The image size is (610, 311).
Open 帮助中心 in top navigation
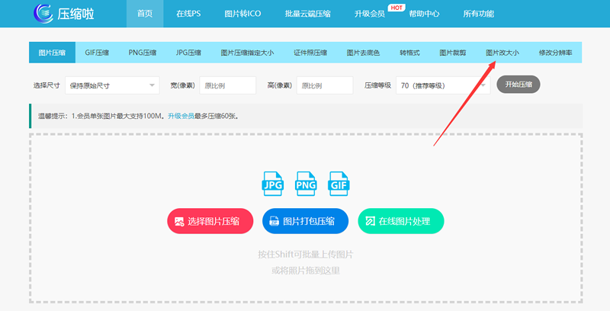[x=424, y=14]
